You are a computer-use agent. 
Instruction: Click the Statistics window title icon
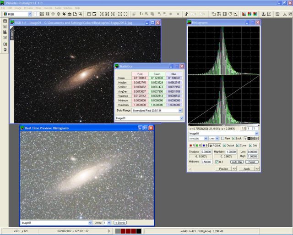click(x=117, y=66)
